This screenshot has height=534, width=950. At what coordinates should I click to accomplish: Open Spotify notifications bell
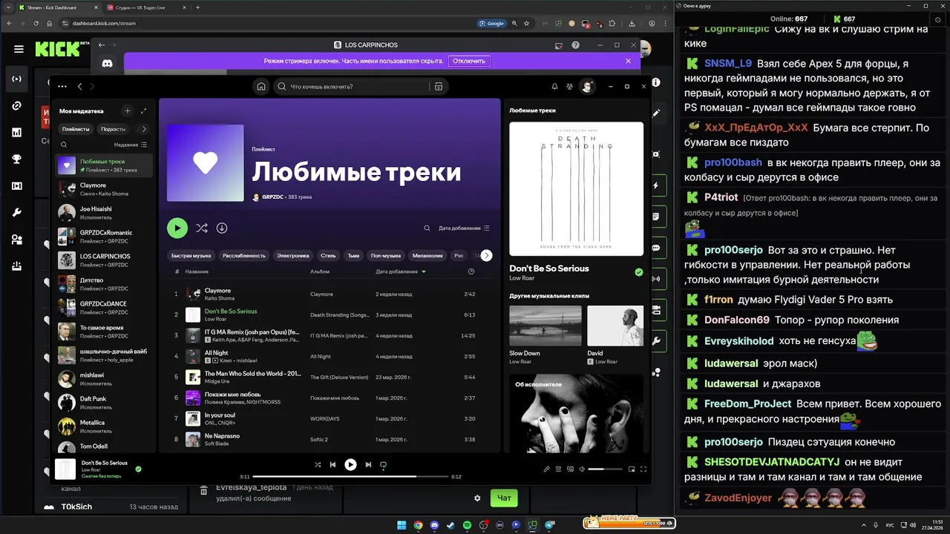pos(554,87)
